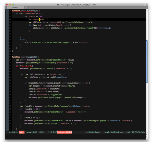Viewport: 153px width, 142px height.
Task: Click script.js filename in the status line
Action: click(x=14, y=132)
